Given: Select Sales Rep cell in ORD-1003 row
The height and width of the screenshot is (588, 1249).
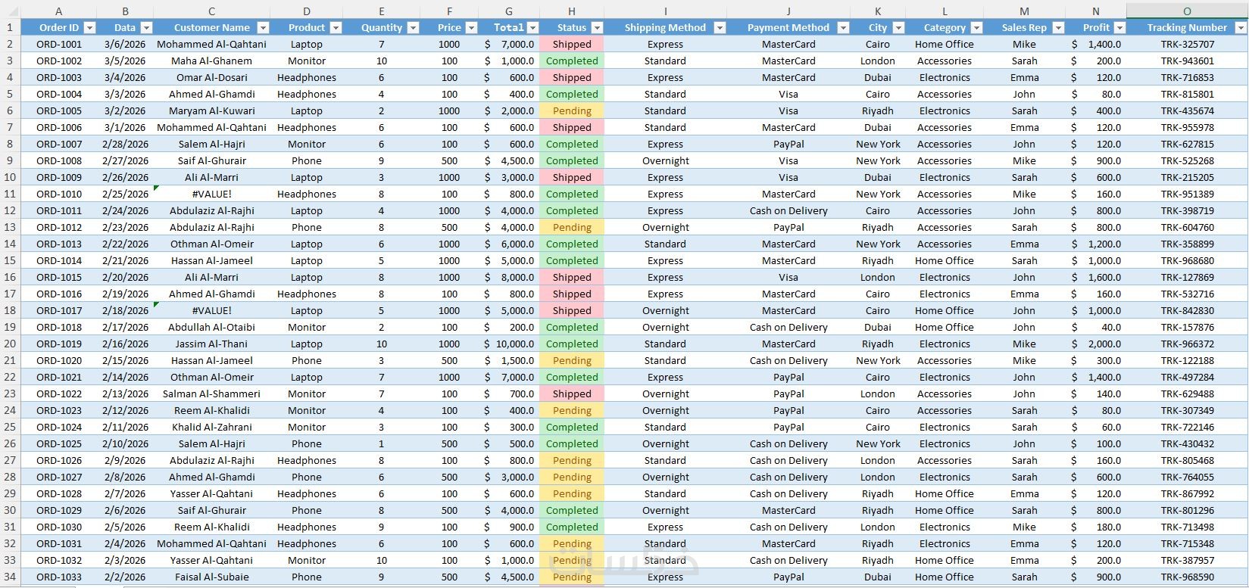Looking at the screenshot, I should 1024,77.
